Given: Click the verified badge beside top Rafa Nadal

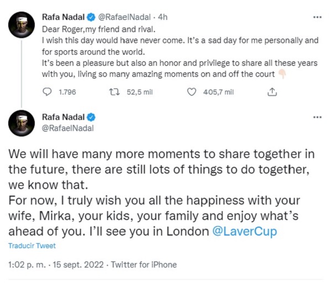Looking at the screenshot, I should 91,17.
